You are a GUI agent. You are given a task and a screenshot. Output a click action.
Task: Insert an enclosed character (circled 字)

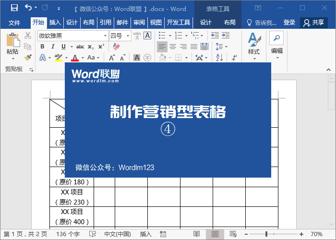pyautogui.click(x=147, y=58)
